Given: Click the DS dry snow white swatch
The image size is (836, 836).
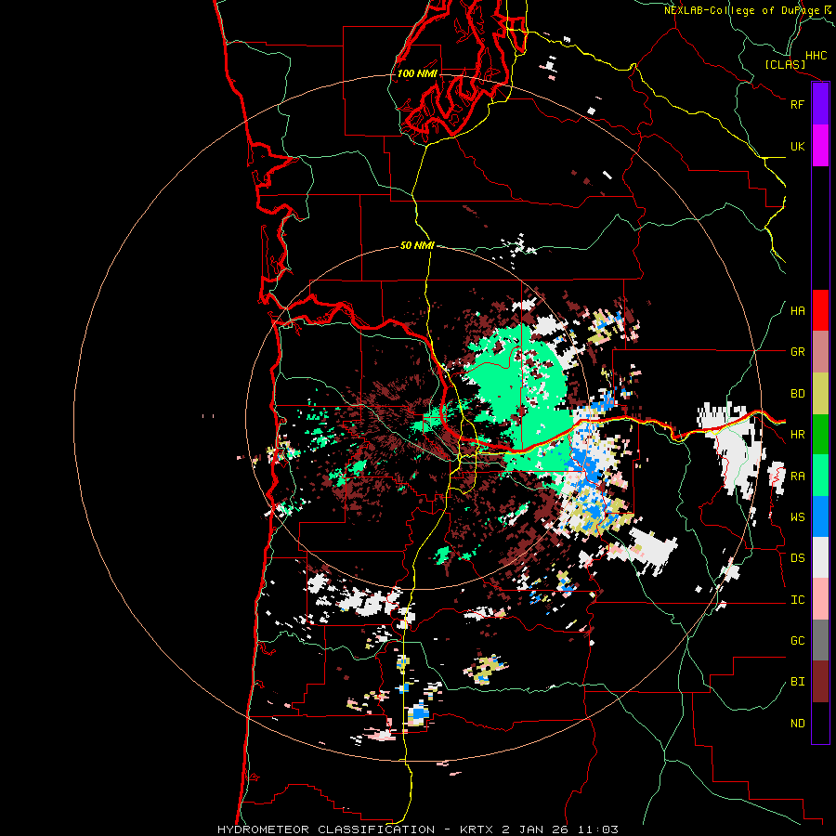Looking at the screenshot, I should pyautogui.click(x=820, y=557).
